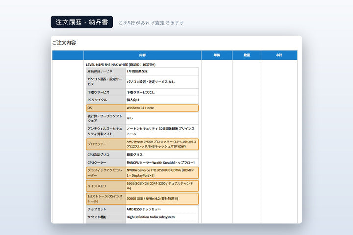
Task: Click the この5行があれば査定できます caption
Action: point(151,23)
